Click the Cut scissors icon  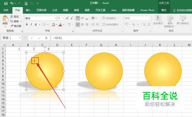12,17
